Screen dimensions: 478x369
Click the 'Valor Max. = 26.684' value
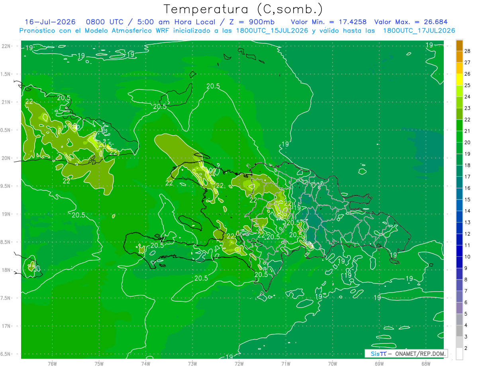pos(411,22)
